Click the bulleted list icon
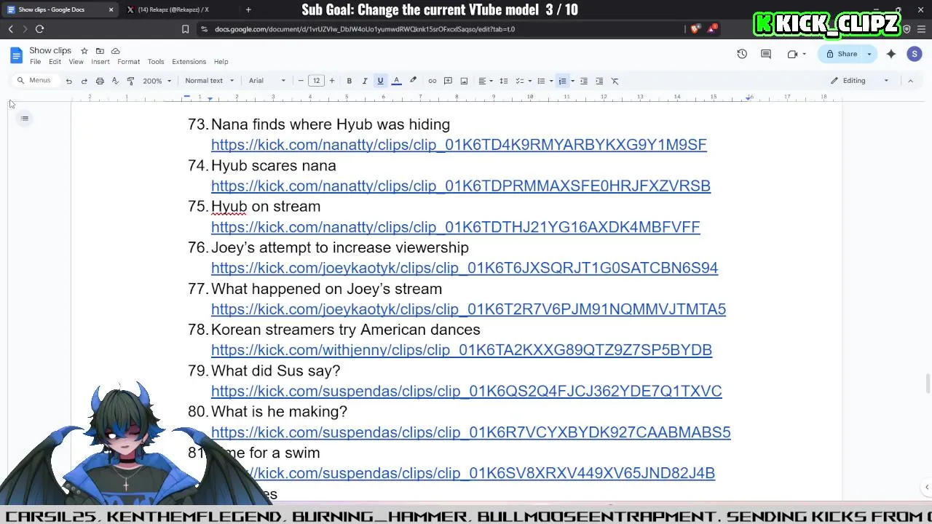 (x=541, y=81)
